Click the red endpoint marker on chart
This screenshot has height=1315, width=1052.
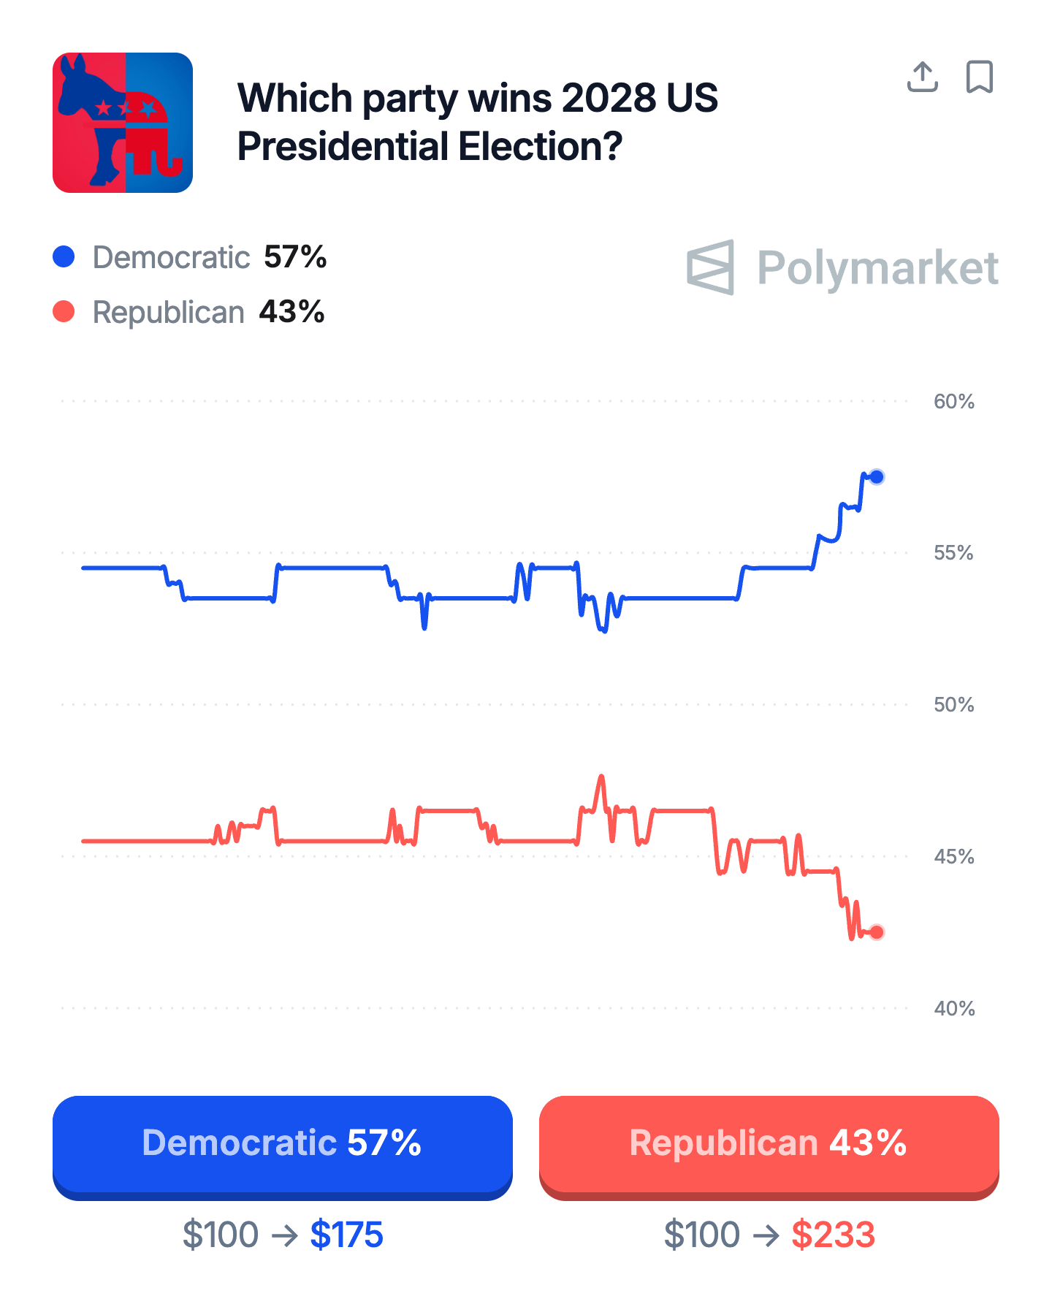[x=877, y=931]
